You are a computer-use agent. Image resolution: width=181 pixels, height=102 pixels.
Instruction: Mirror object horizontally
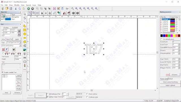64,13
